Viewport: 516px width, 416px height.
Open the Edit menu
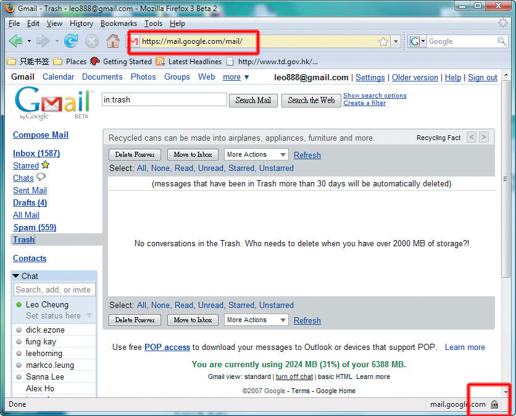33,23
